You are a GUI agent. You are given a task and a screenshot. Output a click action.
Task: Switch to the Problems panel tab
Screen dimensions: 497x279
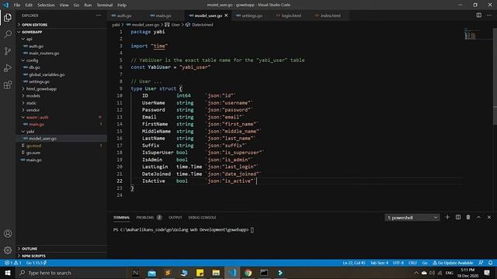pyautogui.click(x=149, y=218)
